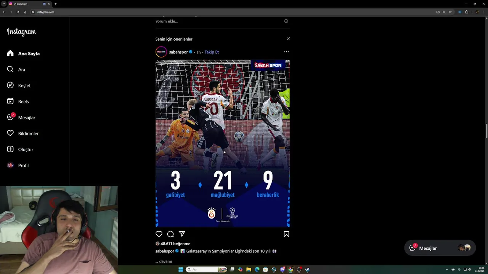The width and height of the screenshot is (488, 274).
Task: Open a new browser tab
Action: click(56, 4)
